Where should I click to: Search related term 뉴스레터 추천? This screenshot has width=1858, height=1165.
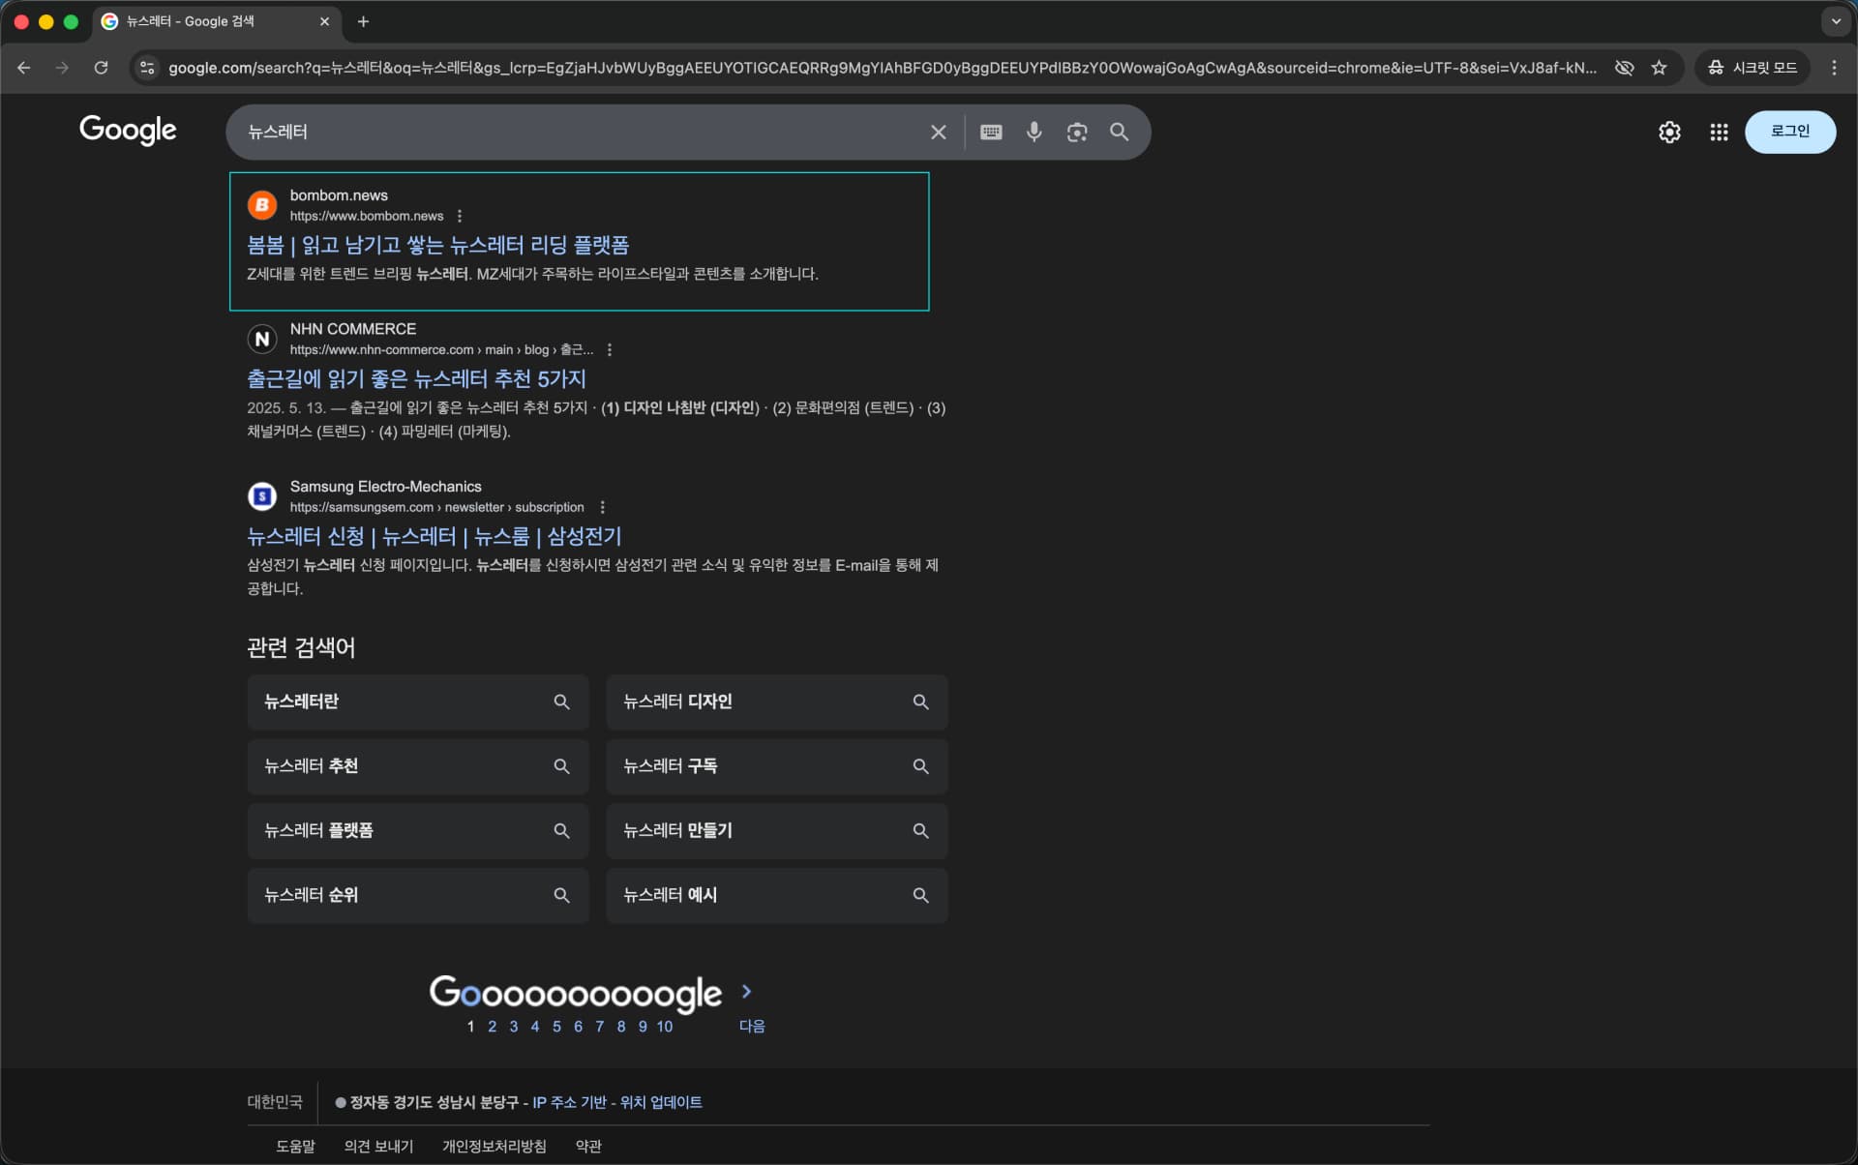[x=418, y=766]
